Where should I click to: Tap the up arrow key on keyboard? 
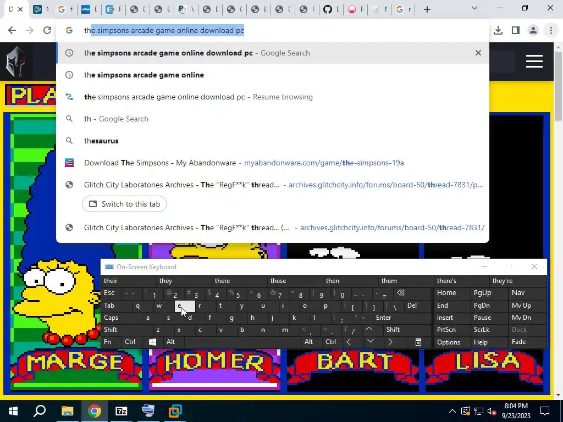[x=369, y=329]
